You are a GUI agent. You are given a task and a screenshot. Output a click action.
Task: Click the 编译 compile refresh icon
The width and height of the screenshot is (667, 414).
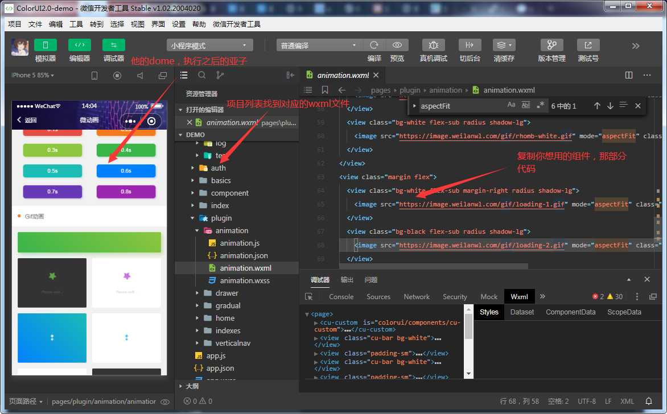(x=374, y=45)
